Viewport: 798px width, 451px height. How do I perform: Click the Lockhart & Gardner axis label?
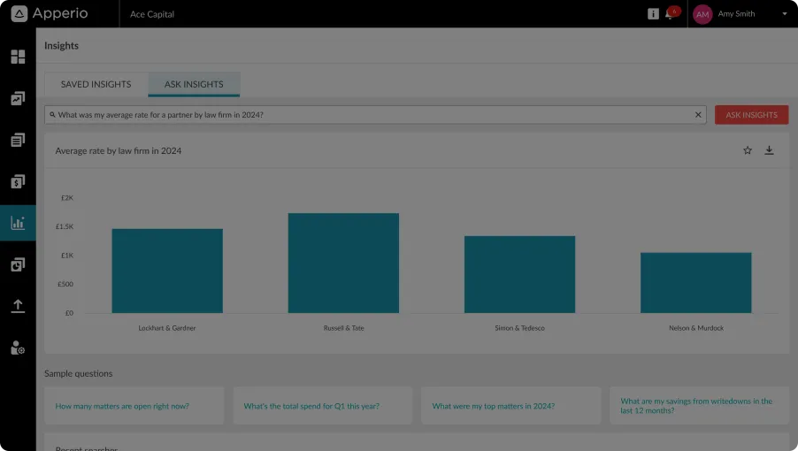[x=167, y=328]
